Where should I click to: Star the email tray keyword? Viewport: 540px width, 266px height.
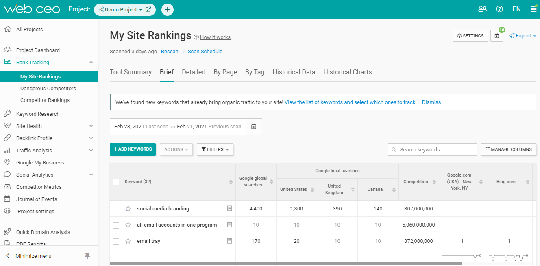128,241
